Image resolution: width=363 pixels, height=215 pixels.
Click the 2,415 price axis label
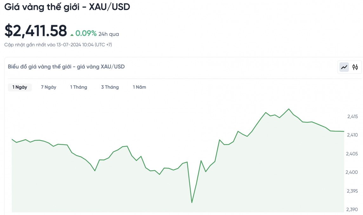(x=353, y=117)
